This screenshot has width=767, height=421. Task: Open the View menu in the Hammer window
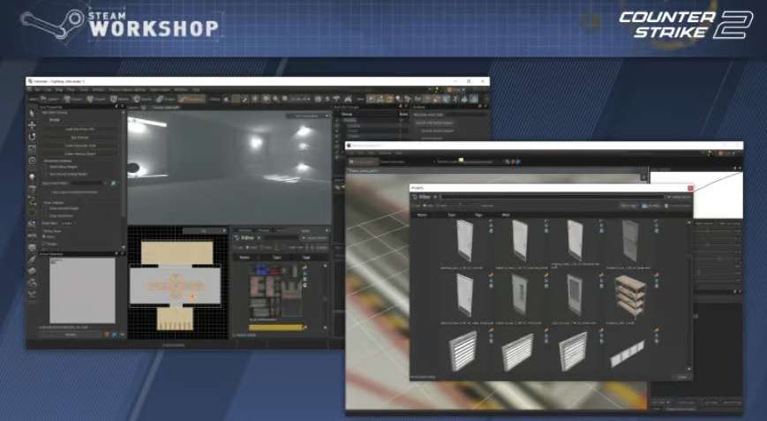coord(71,89)
